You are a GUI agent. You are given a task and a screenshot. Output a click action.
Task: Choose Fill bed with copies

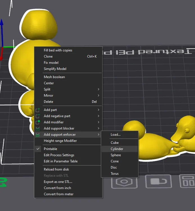pyautogui.click(x=58, y=50)
